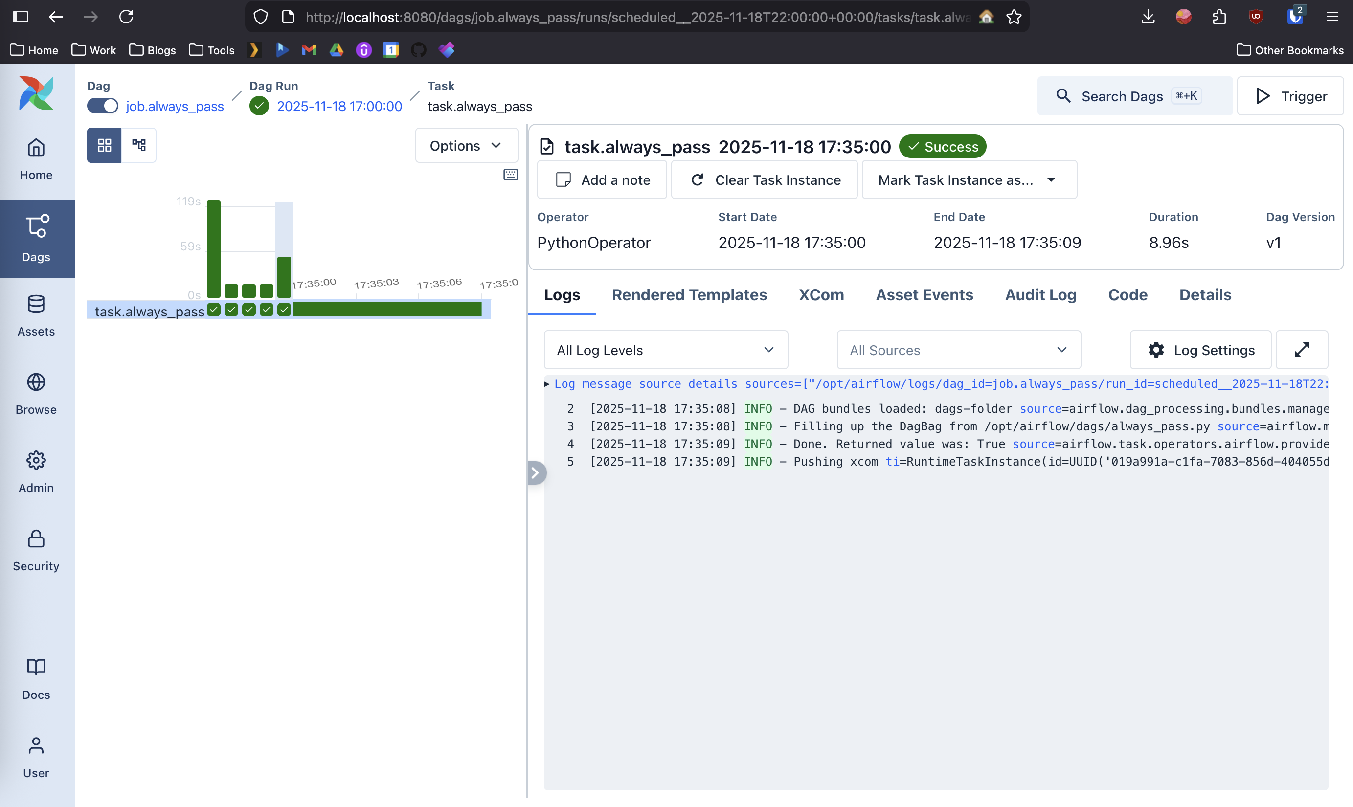Click the tallest 119s duration bar
The width and height of the screenshot is (1353, 807).
[214, 249]
